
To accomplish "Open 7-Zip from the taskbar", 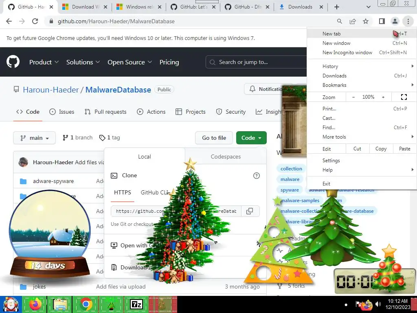I will click(x=136, y=304).
